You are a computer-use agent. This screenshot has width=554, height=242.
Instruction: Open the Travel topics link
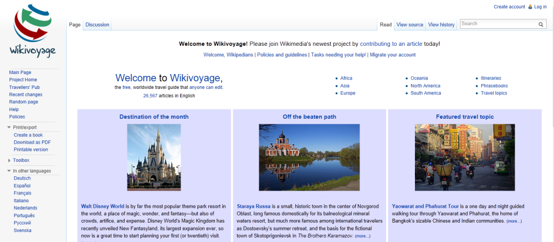[494, 93]
